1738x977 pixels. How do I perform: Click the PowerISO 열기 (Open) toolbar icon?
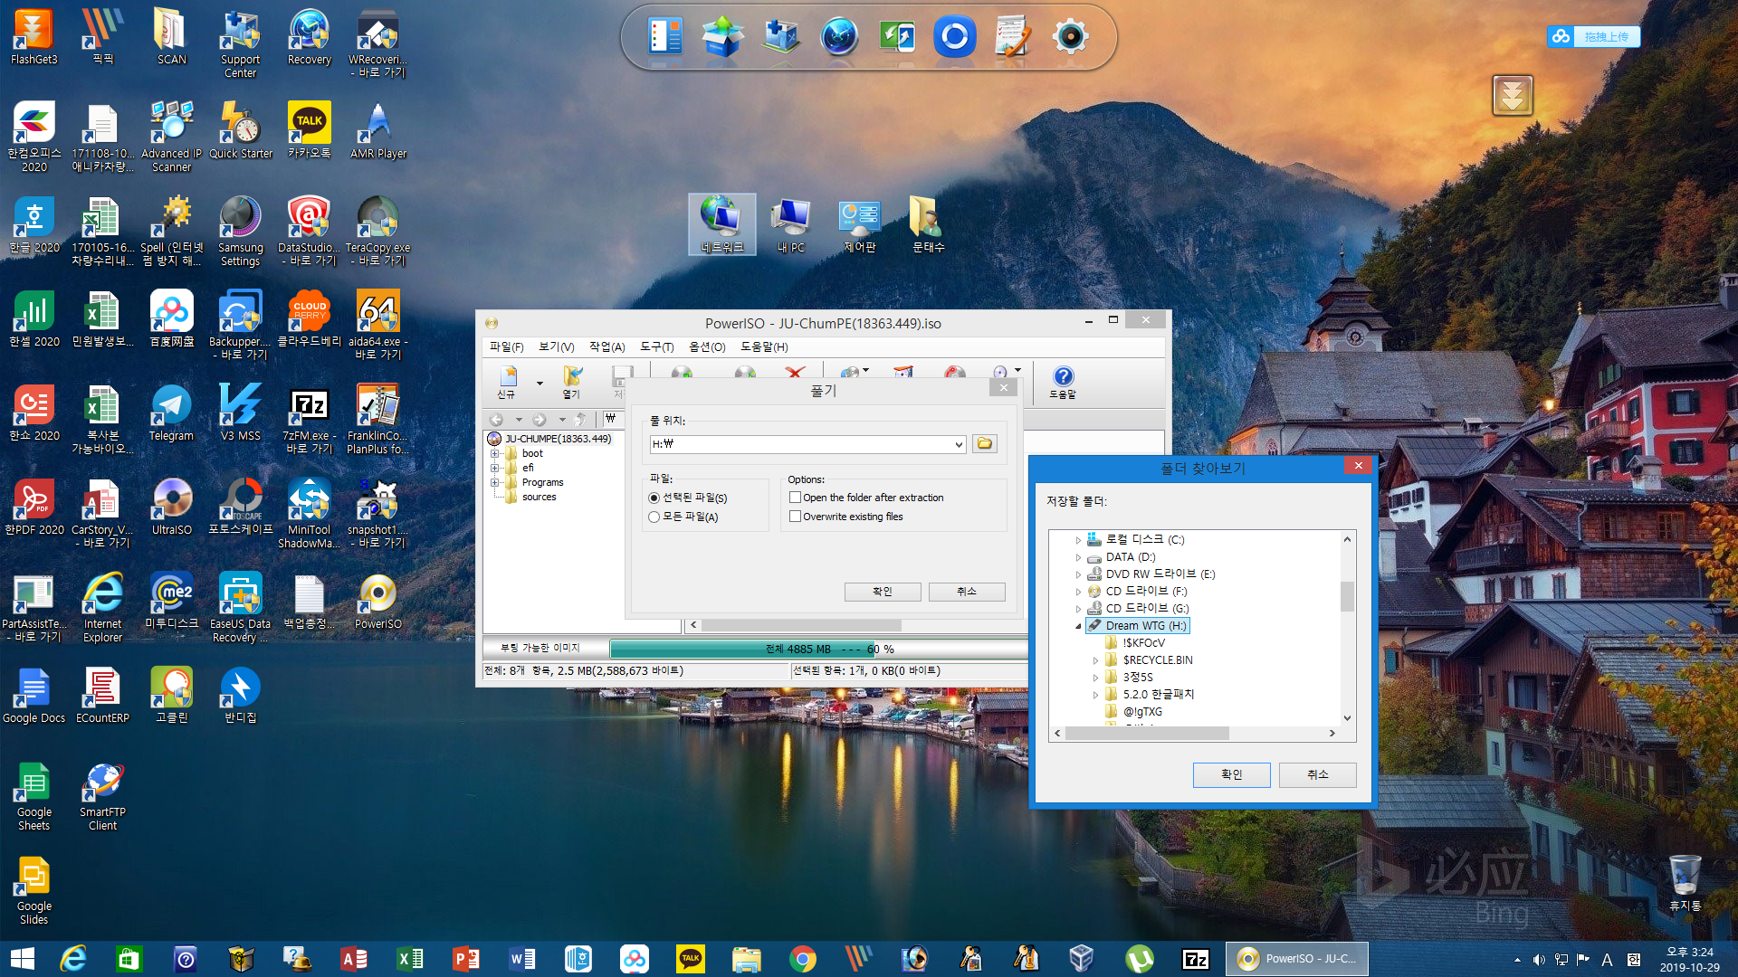[x=572, y=382]
